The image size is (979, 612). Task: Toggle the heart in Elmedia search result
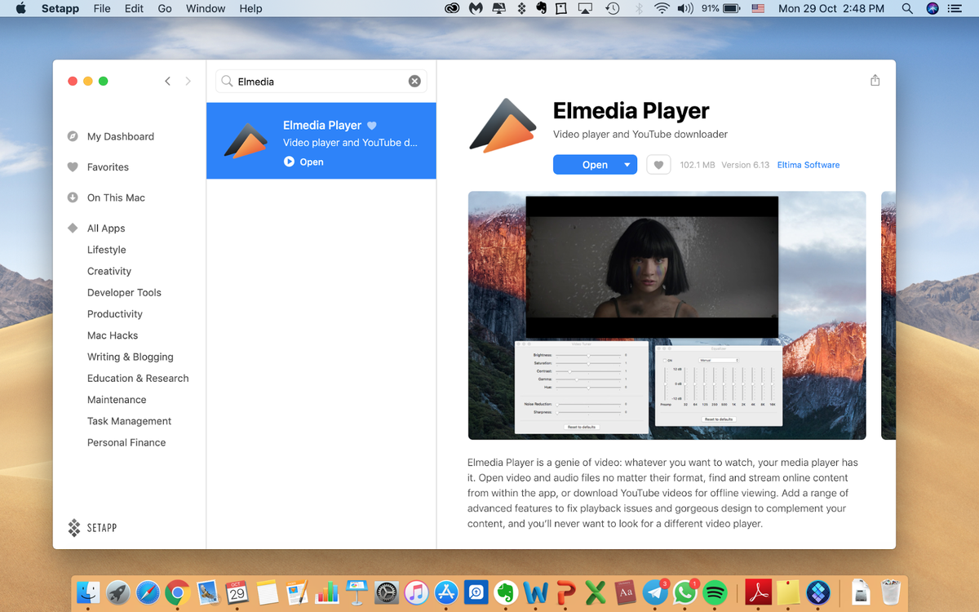coord(372,126)
